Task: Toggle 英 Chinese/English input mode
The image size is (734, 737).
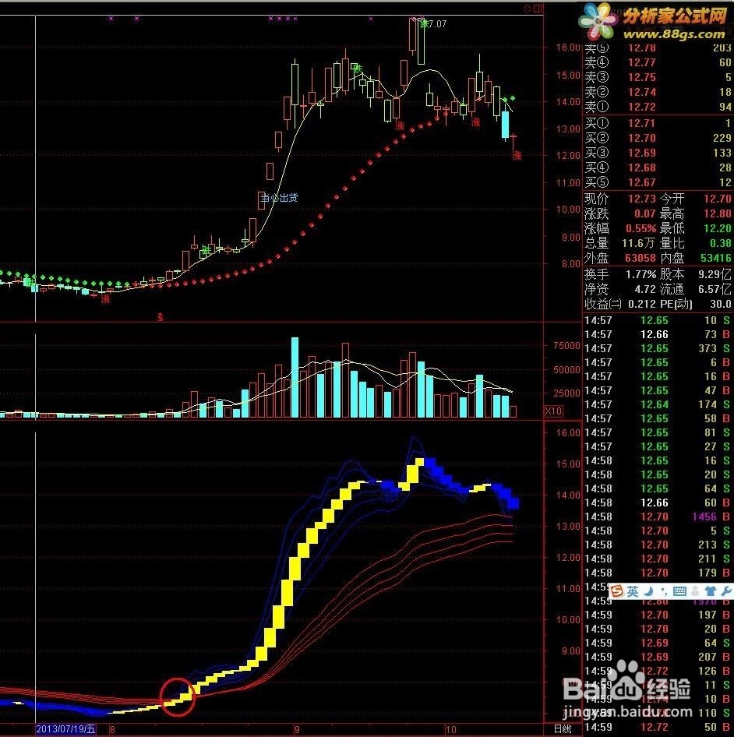Action: point(633,591)
